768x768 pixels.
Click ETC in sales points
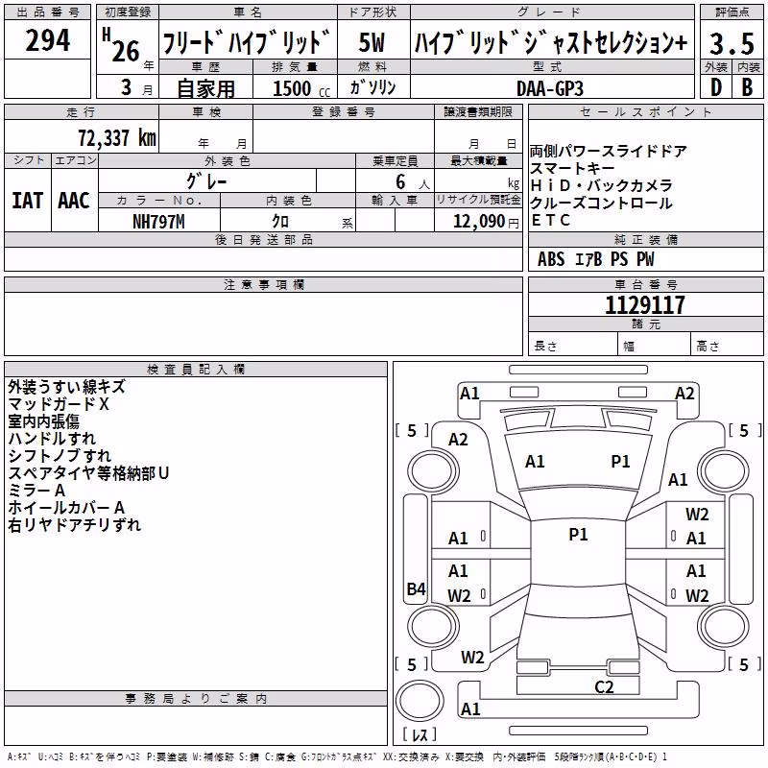point(551,221)
